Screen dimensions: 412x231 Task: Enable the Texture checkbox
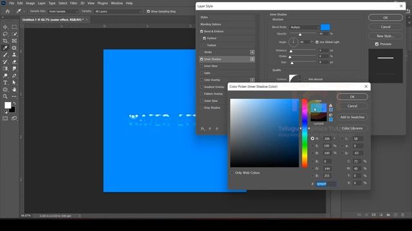[x=205, y=46]
